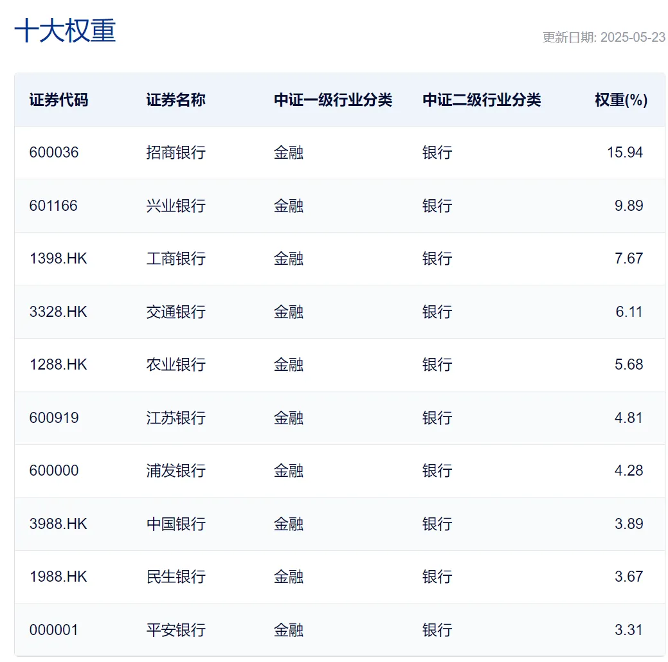Image resolution: width=668 pixels, height=662 pixels.
Task: Click the 中证一级行业分类 column header
Action: 333,100
